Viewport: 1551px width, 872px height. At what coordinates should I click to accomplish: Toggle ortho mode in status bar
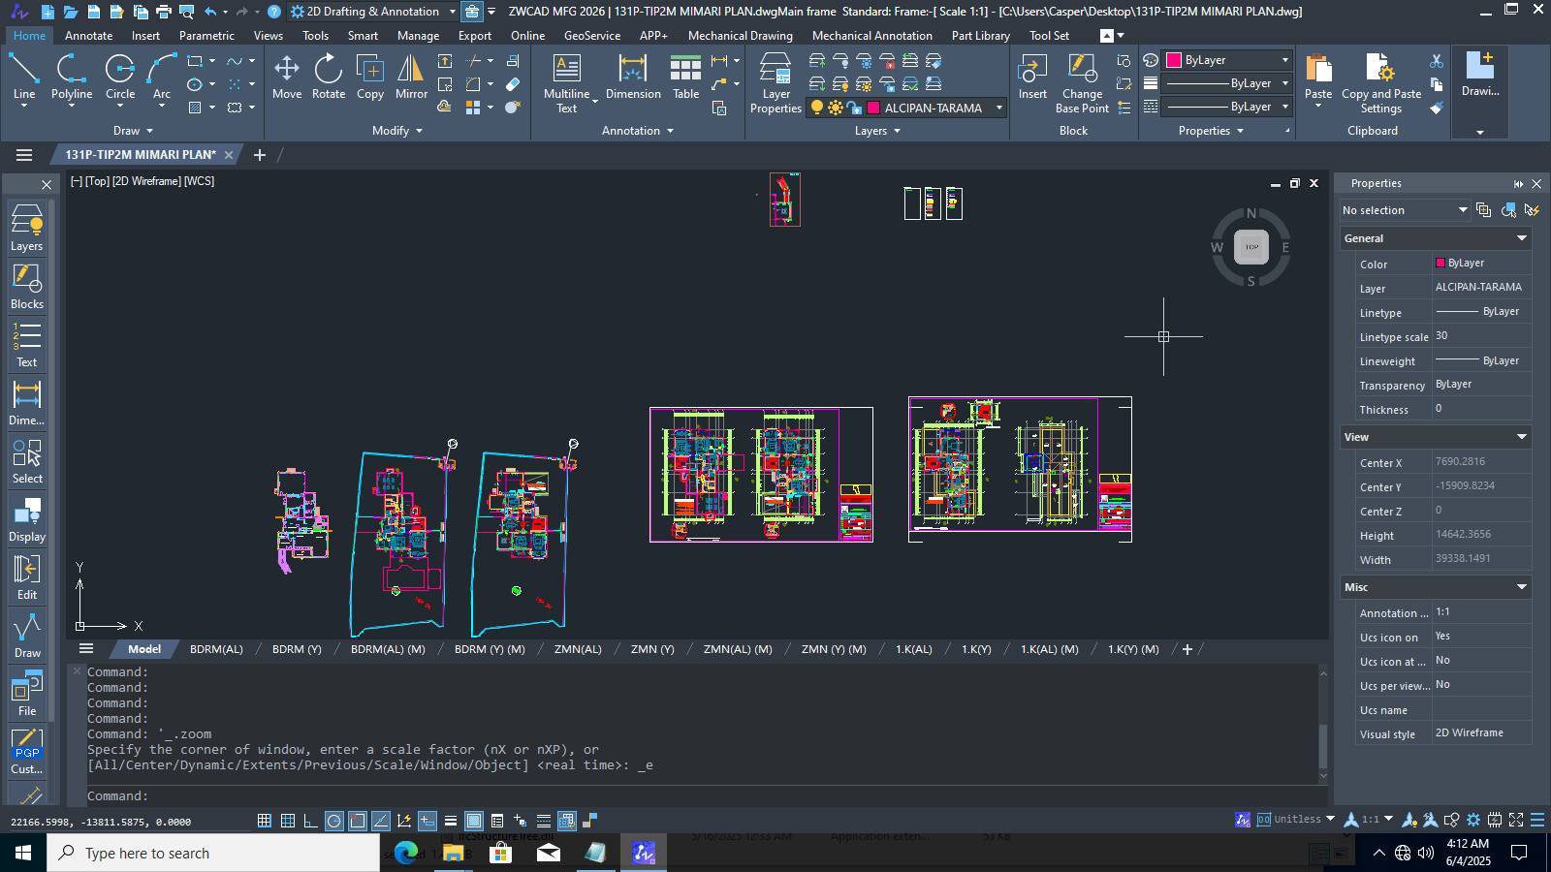(310, 821)
